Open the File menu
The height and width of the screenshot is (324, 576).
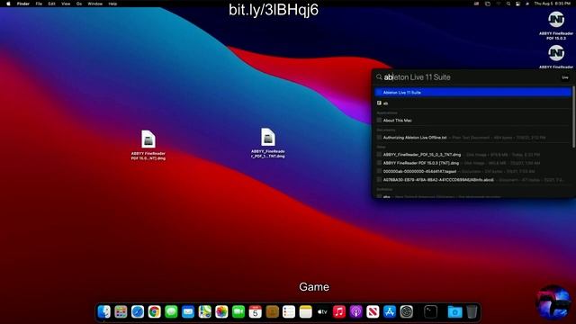(39, 4)
